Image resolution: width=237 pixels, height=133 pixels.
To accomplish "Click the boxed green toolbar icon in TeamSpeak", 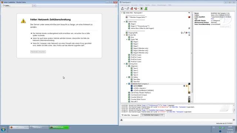I will click(x=141, y=8).
